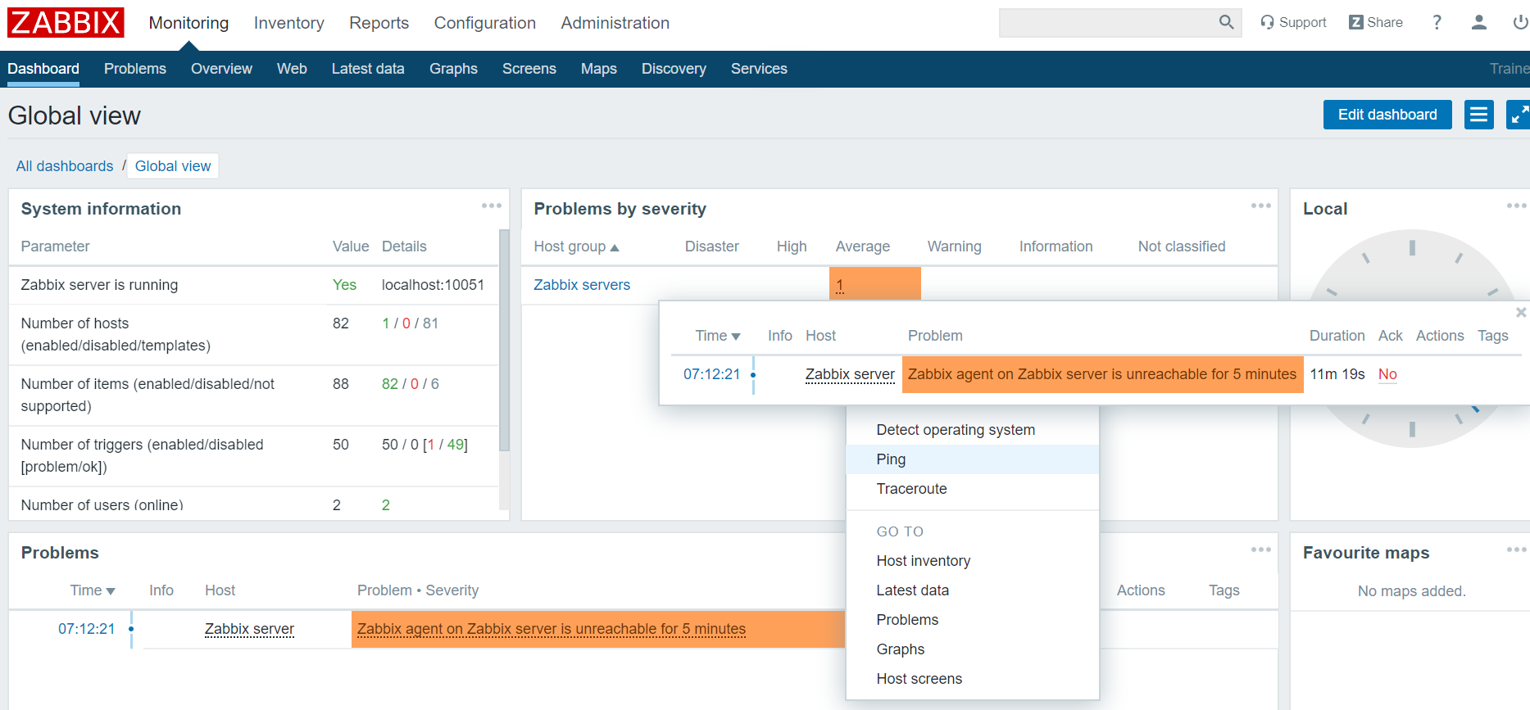Open the user profile icon
The width and height of the screenshot is (1530, 710).
coord(1479,23)
